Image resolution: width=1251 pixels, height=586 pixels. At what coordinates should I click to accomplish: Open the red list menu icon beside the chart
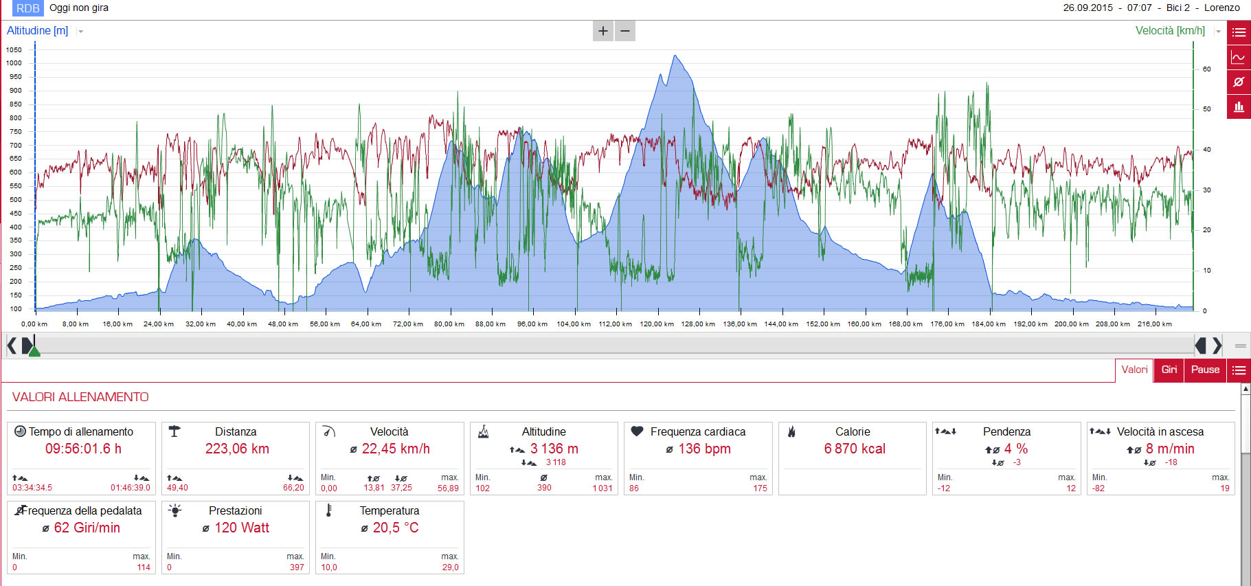pyautogui.click(x=1239, y=32)
